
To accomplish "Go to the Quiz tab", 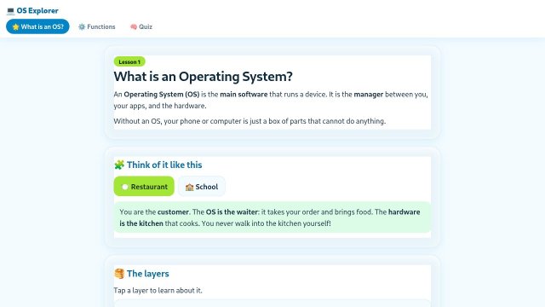I will point(141,26).
